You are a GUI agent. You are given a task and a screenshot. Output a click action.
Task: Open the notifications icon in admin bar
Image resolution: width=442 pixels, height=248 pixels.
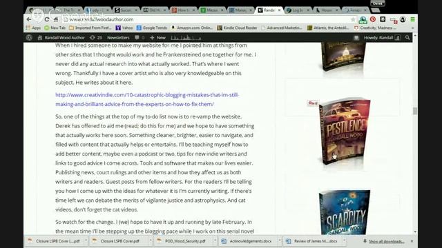[x=356, y=37]
